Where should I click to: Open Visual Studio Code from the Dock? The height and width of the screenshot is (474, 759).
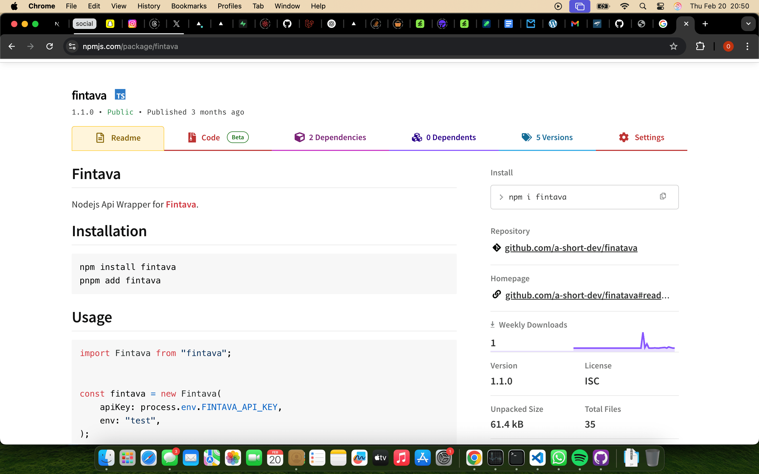(538, 458)
